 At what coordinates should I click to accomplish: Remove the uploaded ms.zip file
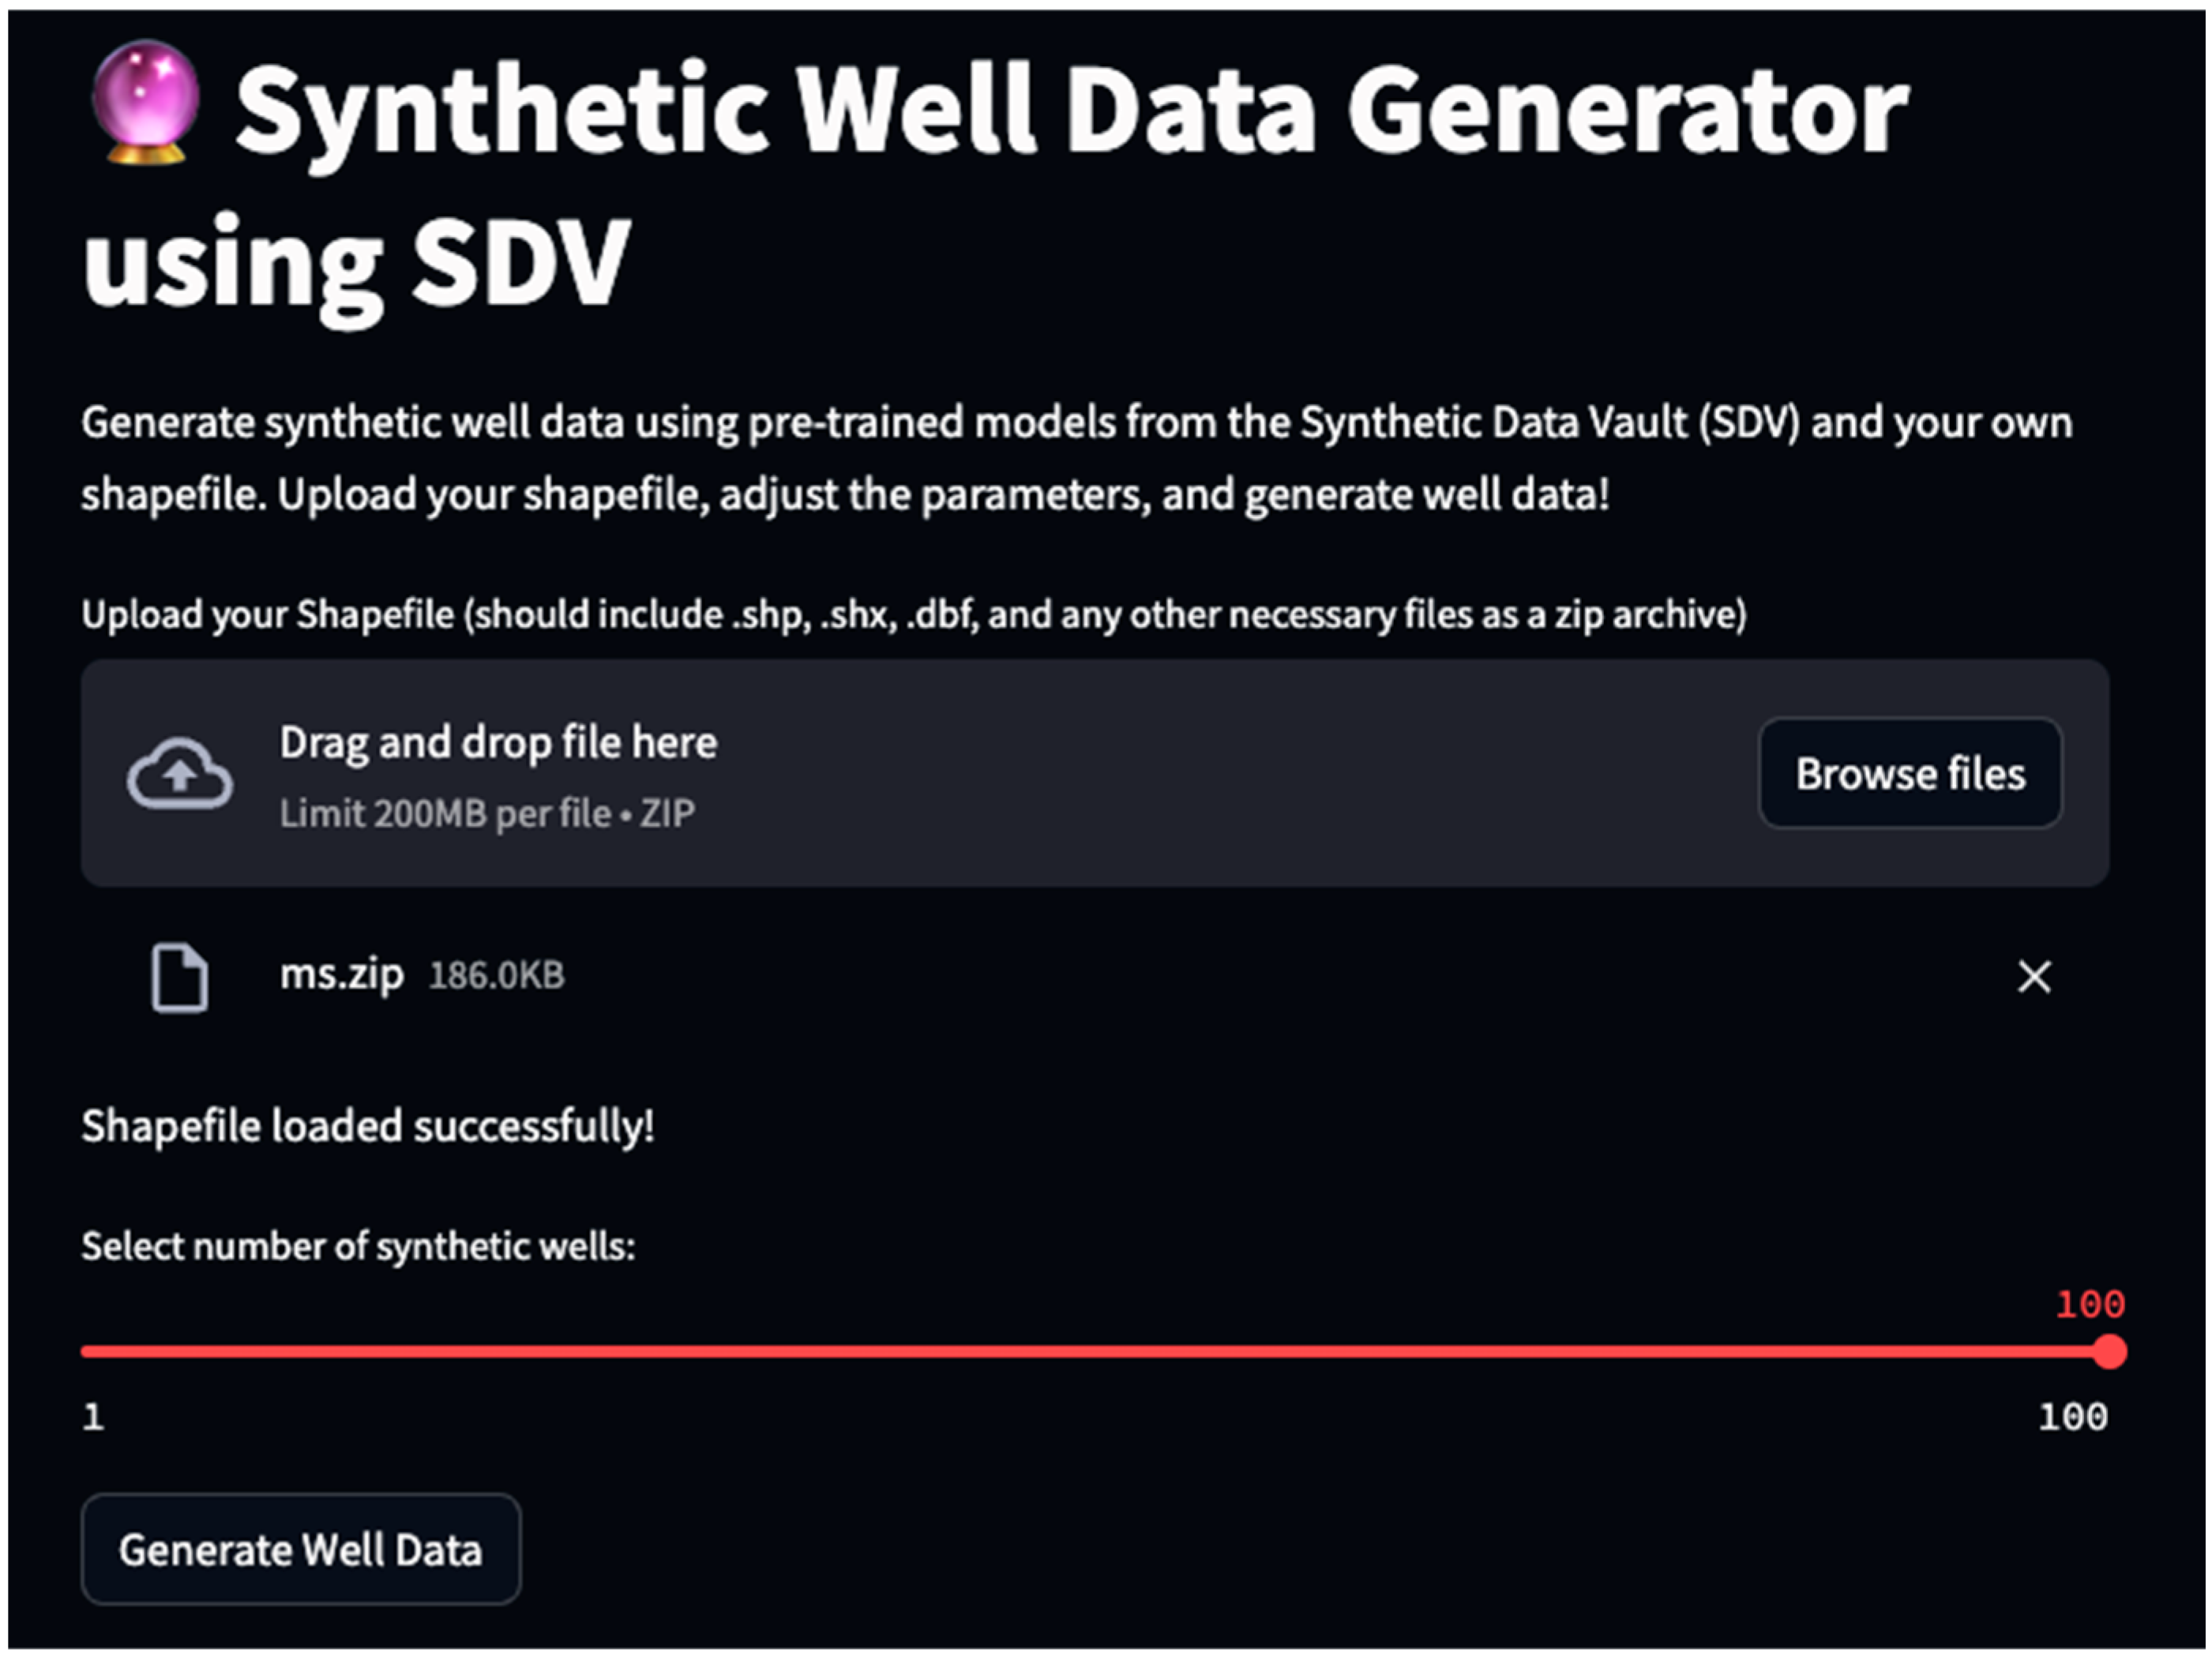pyautogui.click(x=2034, y=976)
